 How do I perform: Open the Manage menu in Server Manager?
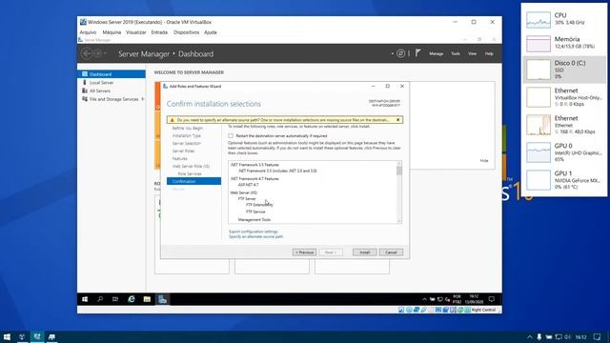(437, 53)
